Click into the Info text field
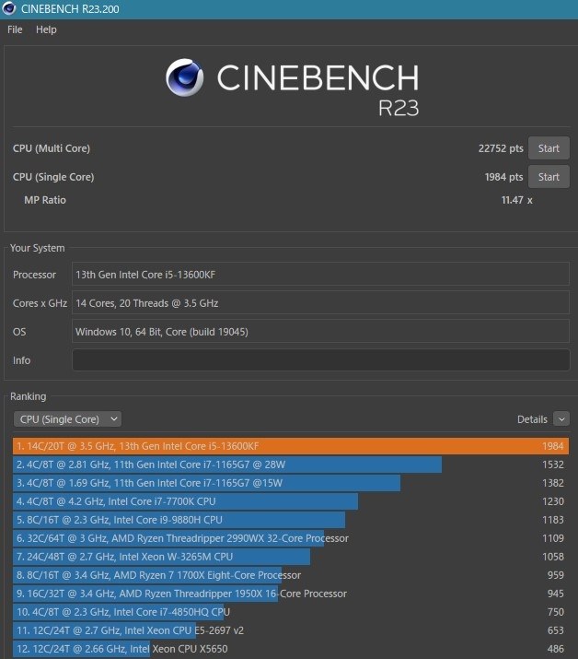The width and height of the screenshot is (578, 659). 320,360
